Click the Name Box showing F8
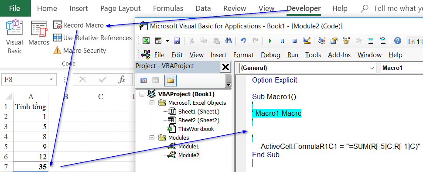The width and height of the screenshot is (423, 172). click(x=24, y=80)
